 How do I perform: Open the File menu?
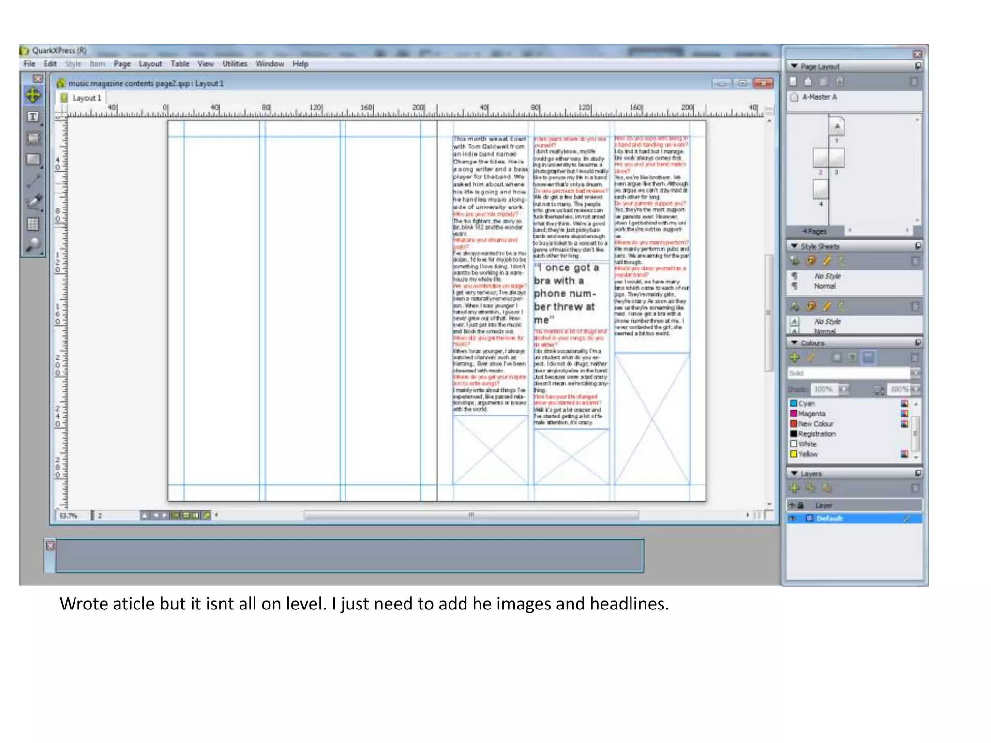(30, 64)
